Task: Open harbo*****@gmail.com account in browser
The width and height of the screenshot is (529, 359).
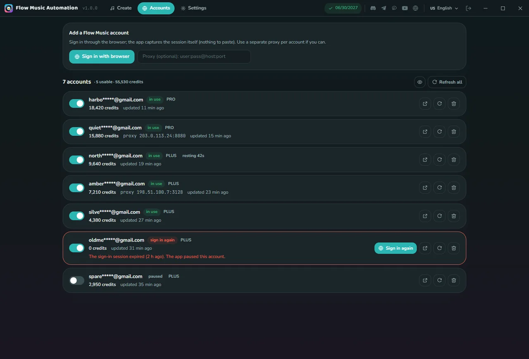Action: click(x=425, y=103)
